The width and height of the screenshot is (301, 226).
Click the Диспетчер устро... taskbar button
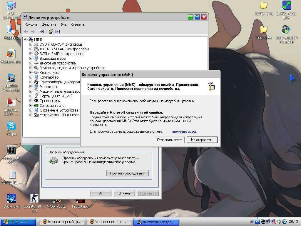(156, 222)
